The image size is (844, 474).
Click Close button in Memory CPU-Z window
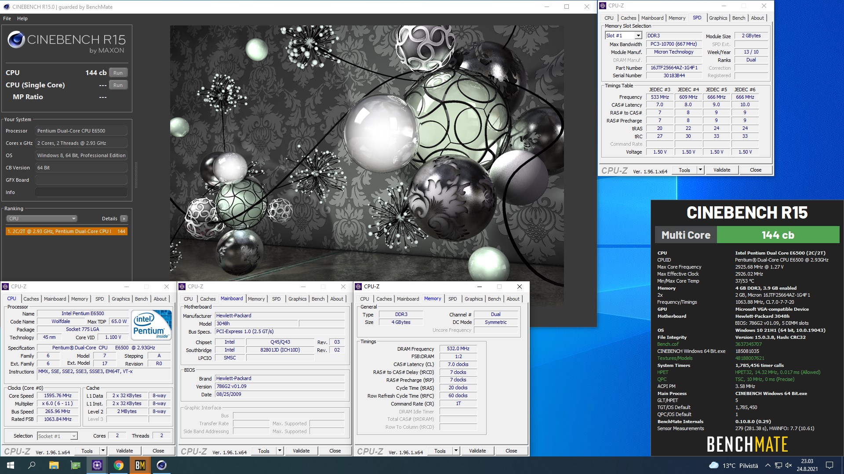(511, 451)
